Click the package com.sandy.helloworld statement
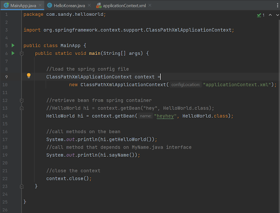Viewport: 280px width, 213px height. coord(65,15)
